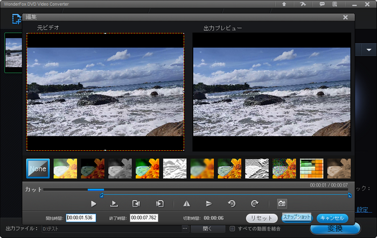Rotate video 90 degrees counterclockwise

[232, 204]
